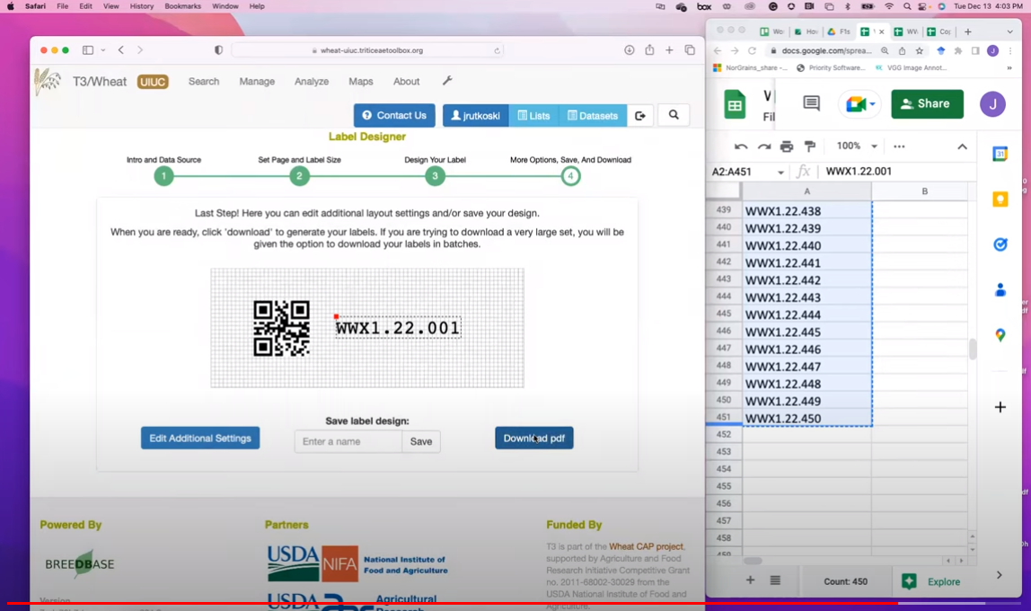Go to step 2 Set Page and Label Size
The width and height of the screenshot is (1031, 611).
coord(300,176)
